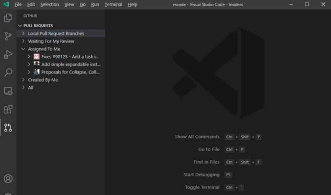Expand Local Pull Request Branches
Image resolution: width=331 pixels, height=195 pixels.
click(61, 33)
